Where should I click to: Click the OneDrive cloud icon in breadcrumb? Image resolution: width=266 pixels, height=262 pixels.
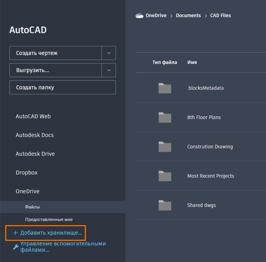click(139, 16)
